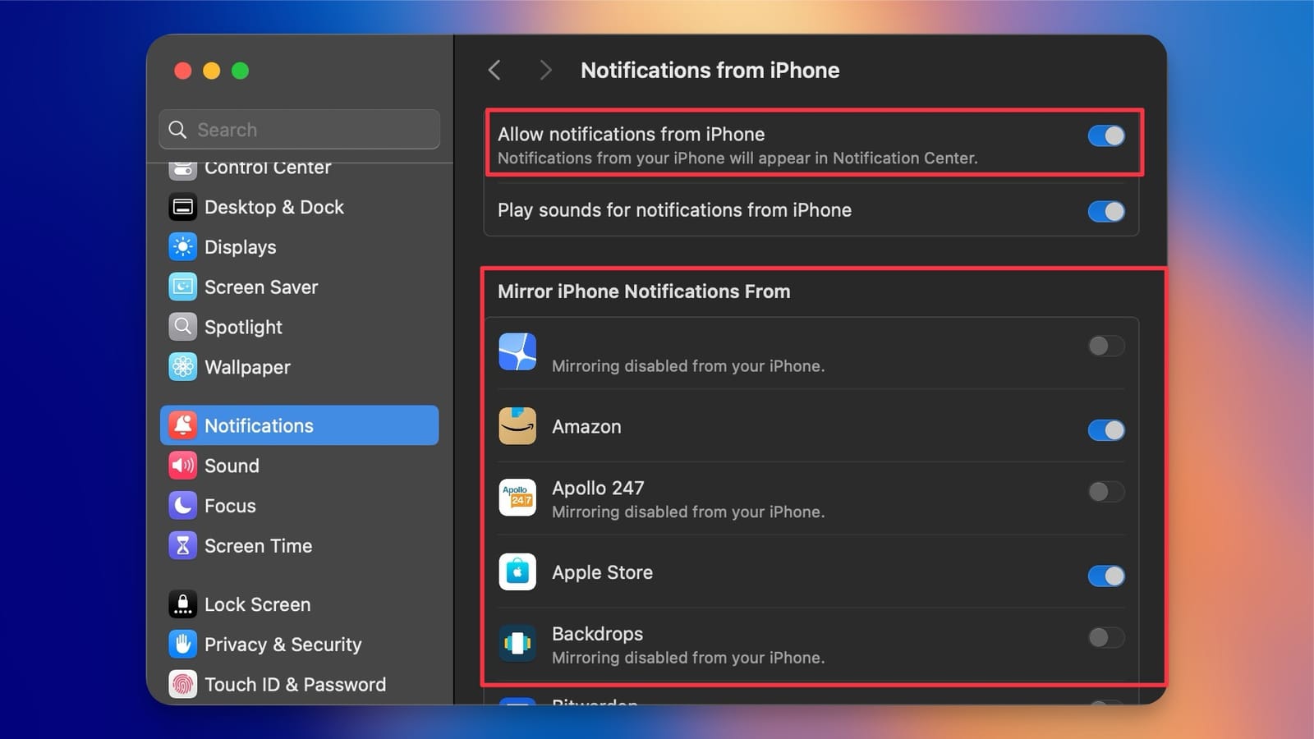Viewport: 1314px width, 739px height.
Task: Turn on mirroring for Backdrops
Action: [x=1106, y=637]
